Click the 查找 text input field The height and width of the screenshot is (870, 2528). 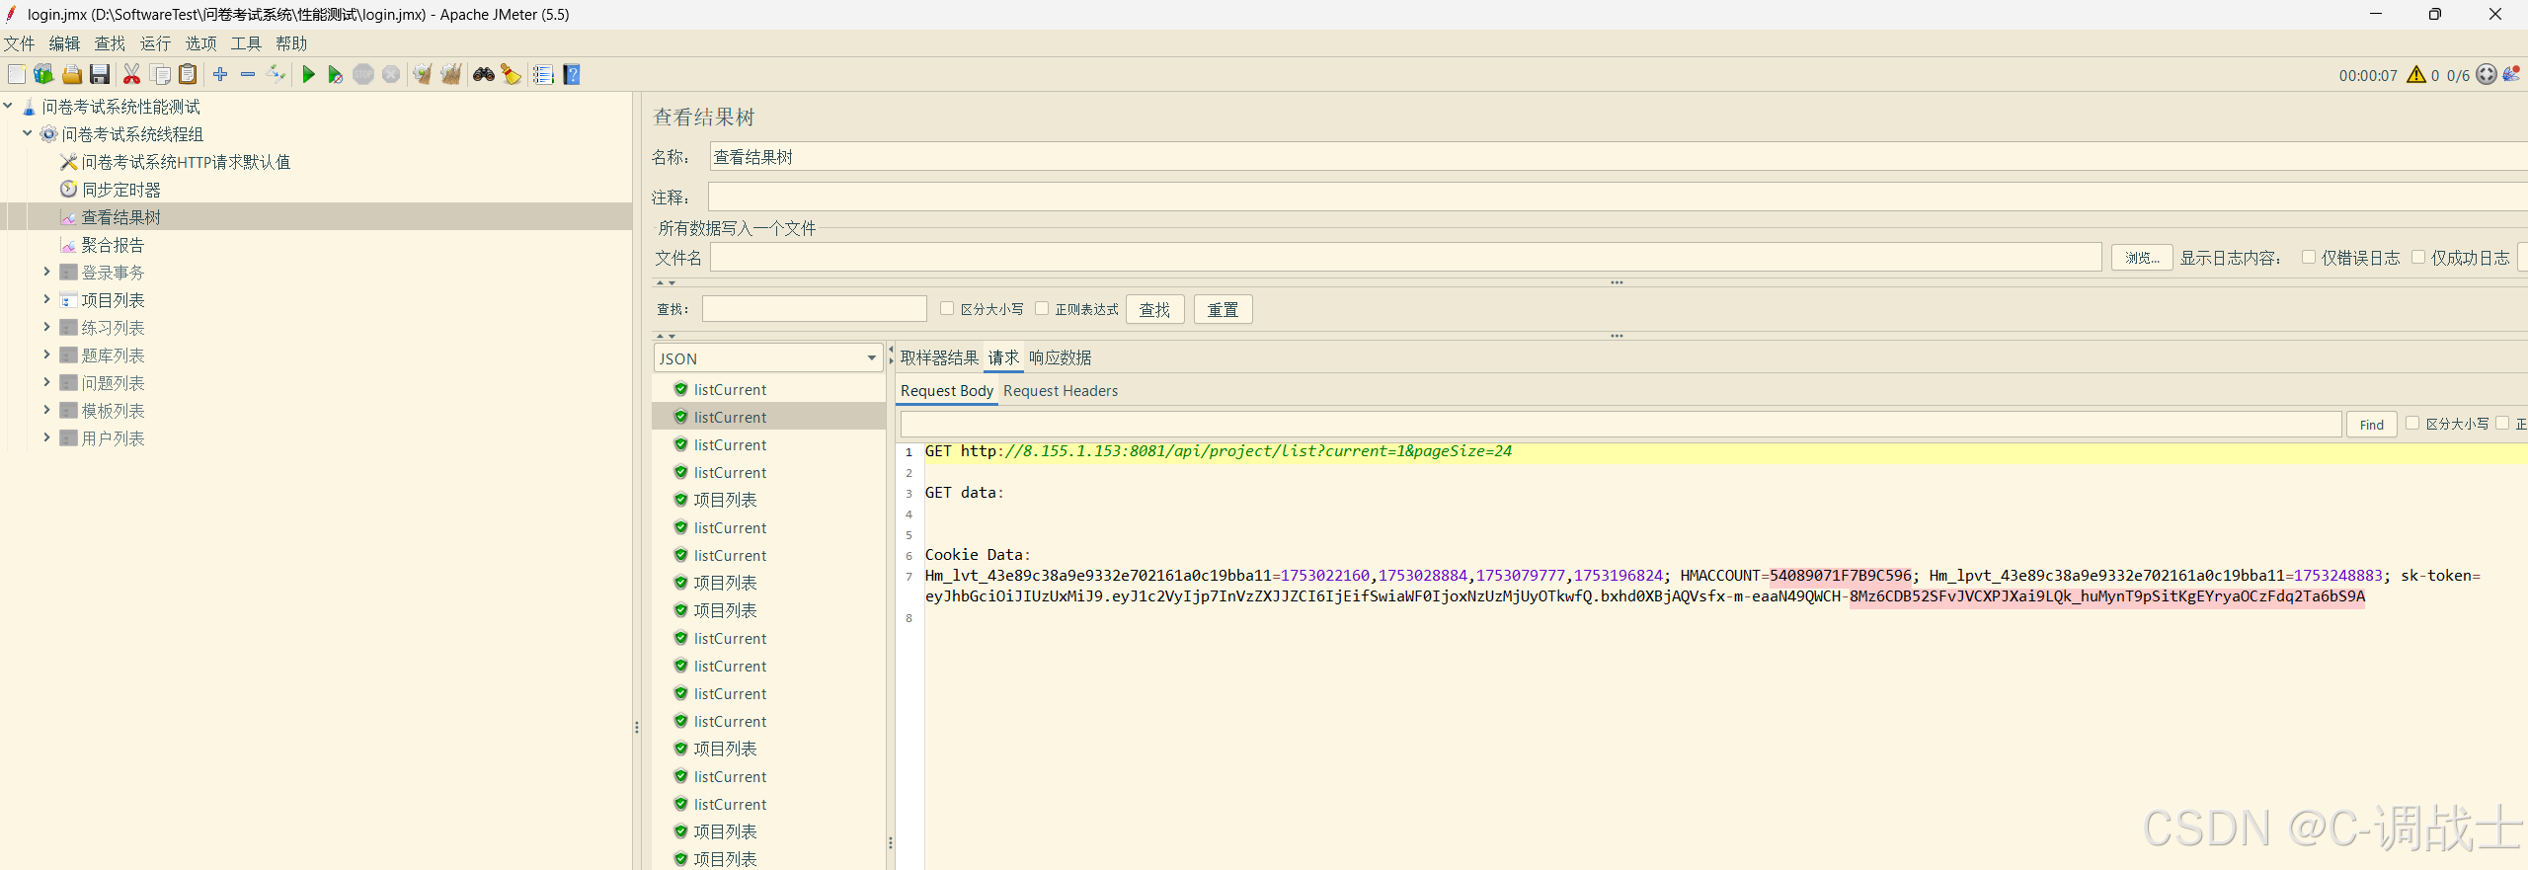point(815,309)
